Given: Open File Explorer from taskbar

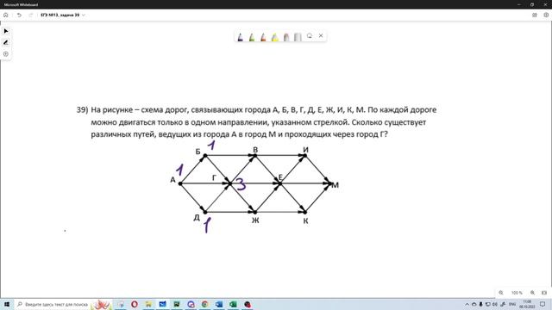Looking at the screenshot, I should coord(148,304).
